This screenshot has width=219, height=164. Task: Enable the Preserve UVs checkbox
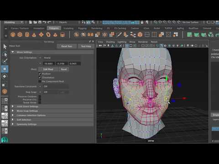click(40, 100)
